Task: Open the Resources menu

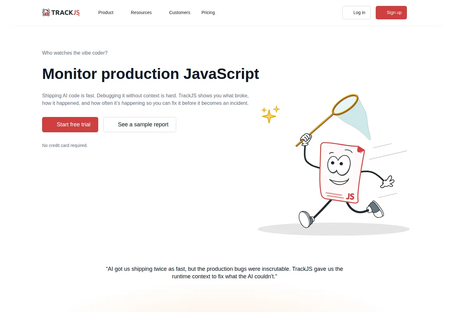Action: [x=141, y=12]
